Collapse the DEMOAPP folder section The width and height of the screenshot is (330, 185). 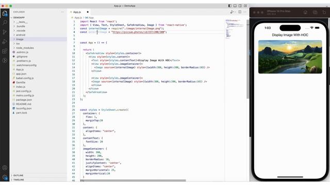pos(19,17)
